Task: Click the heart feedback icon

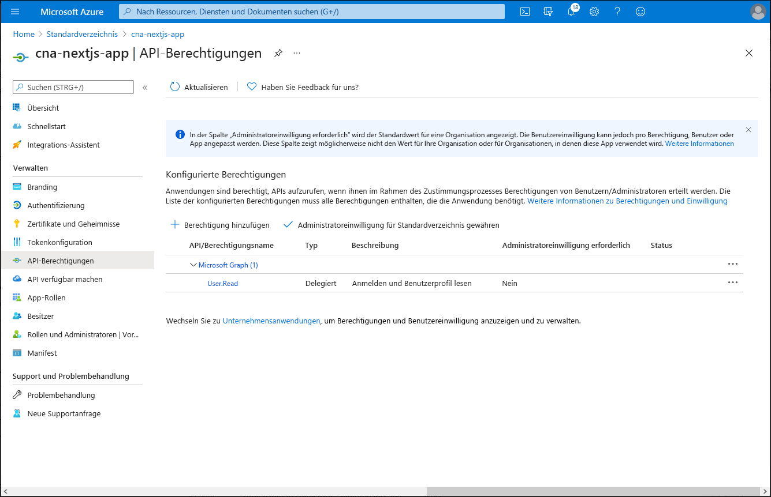Action: (x=252, y=87)
